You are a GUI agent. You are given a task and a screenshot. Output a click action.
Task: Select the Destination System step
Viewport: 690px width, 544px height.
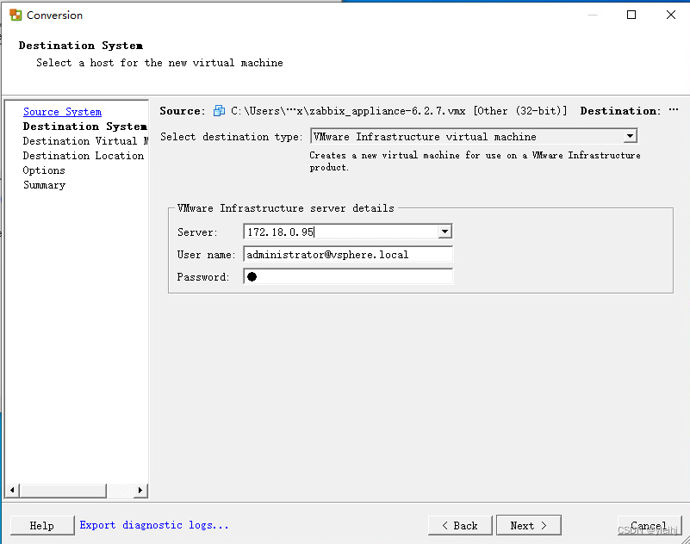pyautogui.click(x=85, y=127)
